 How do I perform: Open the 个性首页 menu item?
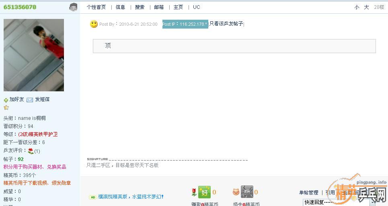pyautogui.click(x=96, y=7)
